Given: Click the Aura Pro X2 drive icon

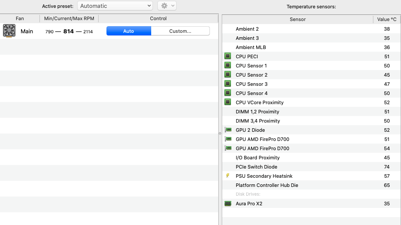Looking at the screenshot, I should (227, 204).
